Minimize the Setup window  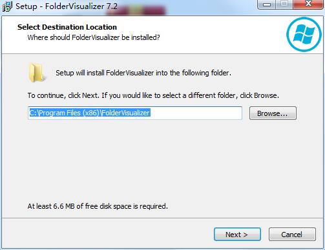pos(267,5)
